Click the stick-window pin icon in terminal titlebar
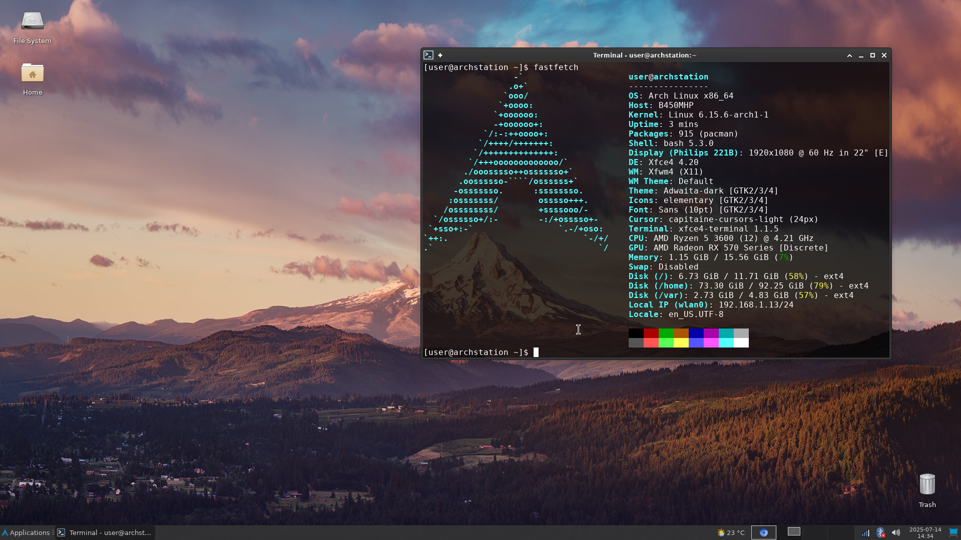 (440, 55)
